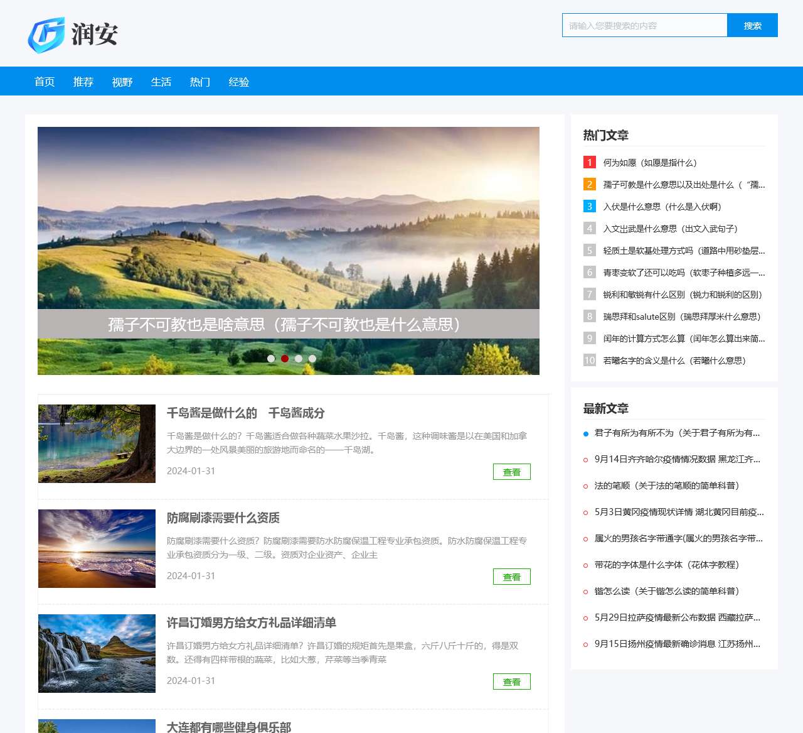
Task: Click 查看 button for 防腐刷漆 article
Action: [512, 577]
